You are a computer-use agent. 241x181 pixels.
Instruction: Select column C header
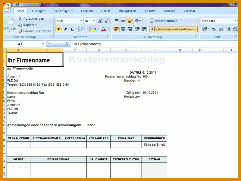click(x=75, y=50)
